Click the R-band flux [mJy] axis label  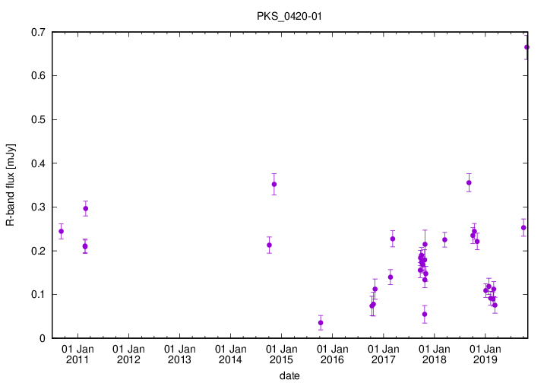coord(11,185)
